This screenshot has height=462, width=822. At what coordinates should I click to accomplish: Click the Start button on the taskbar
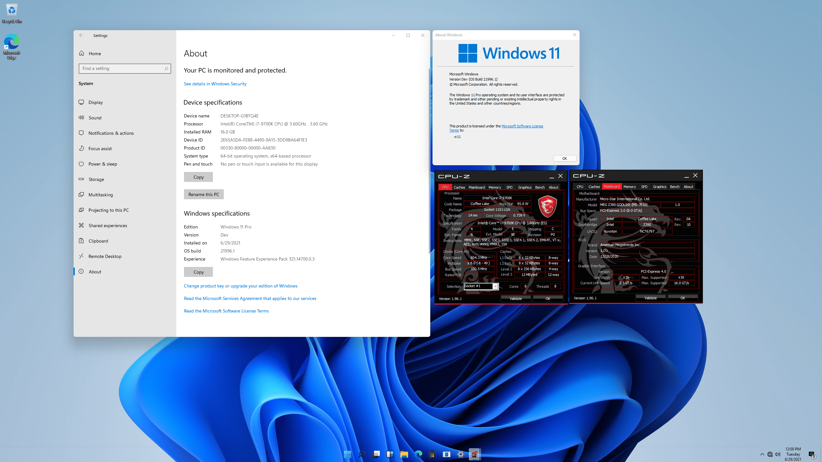347,454
